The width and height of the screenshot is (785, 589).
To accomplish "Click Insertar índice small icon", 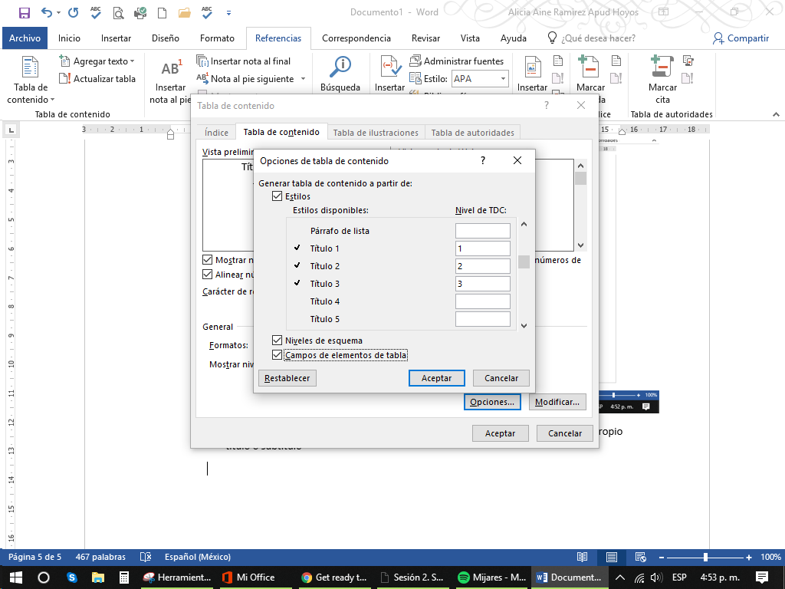I will pos(616,61).
